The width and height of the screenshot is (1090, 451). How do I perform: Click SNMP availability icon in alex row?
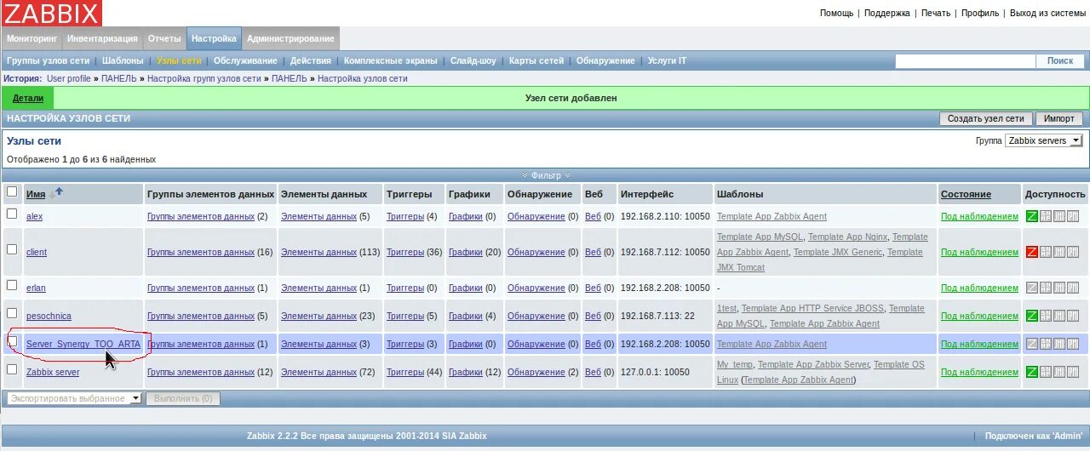(1046, 216)
